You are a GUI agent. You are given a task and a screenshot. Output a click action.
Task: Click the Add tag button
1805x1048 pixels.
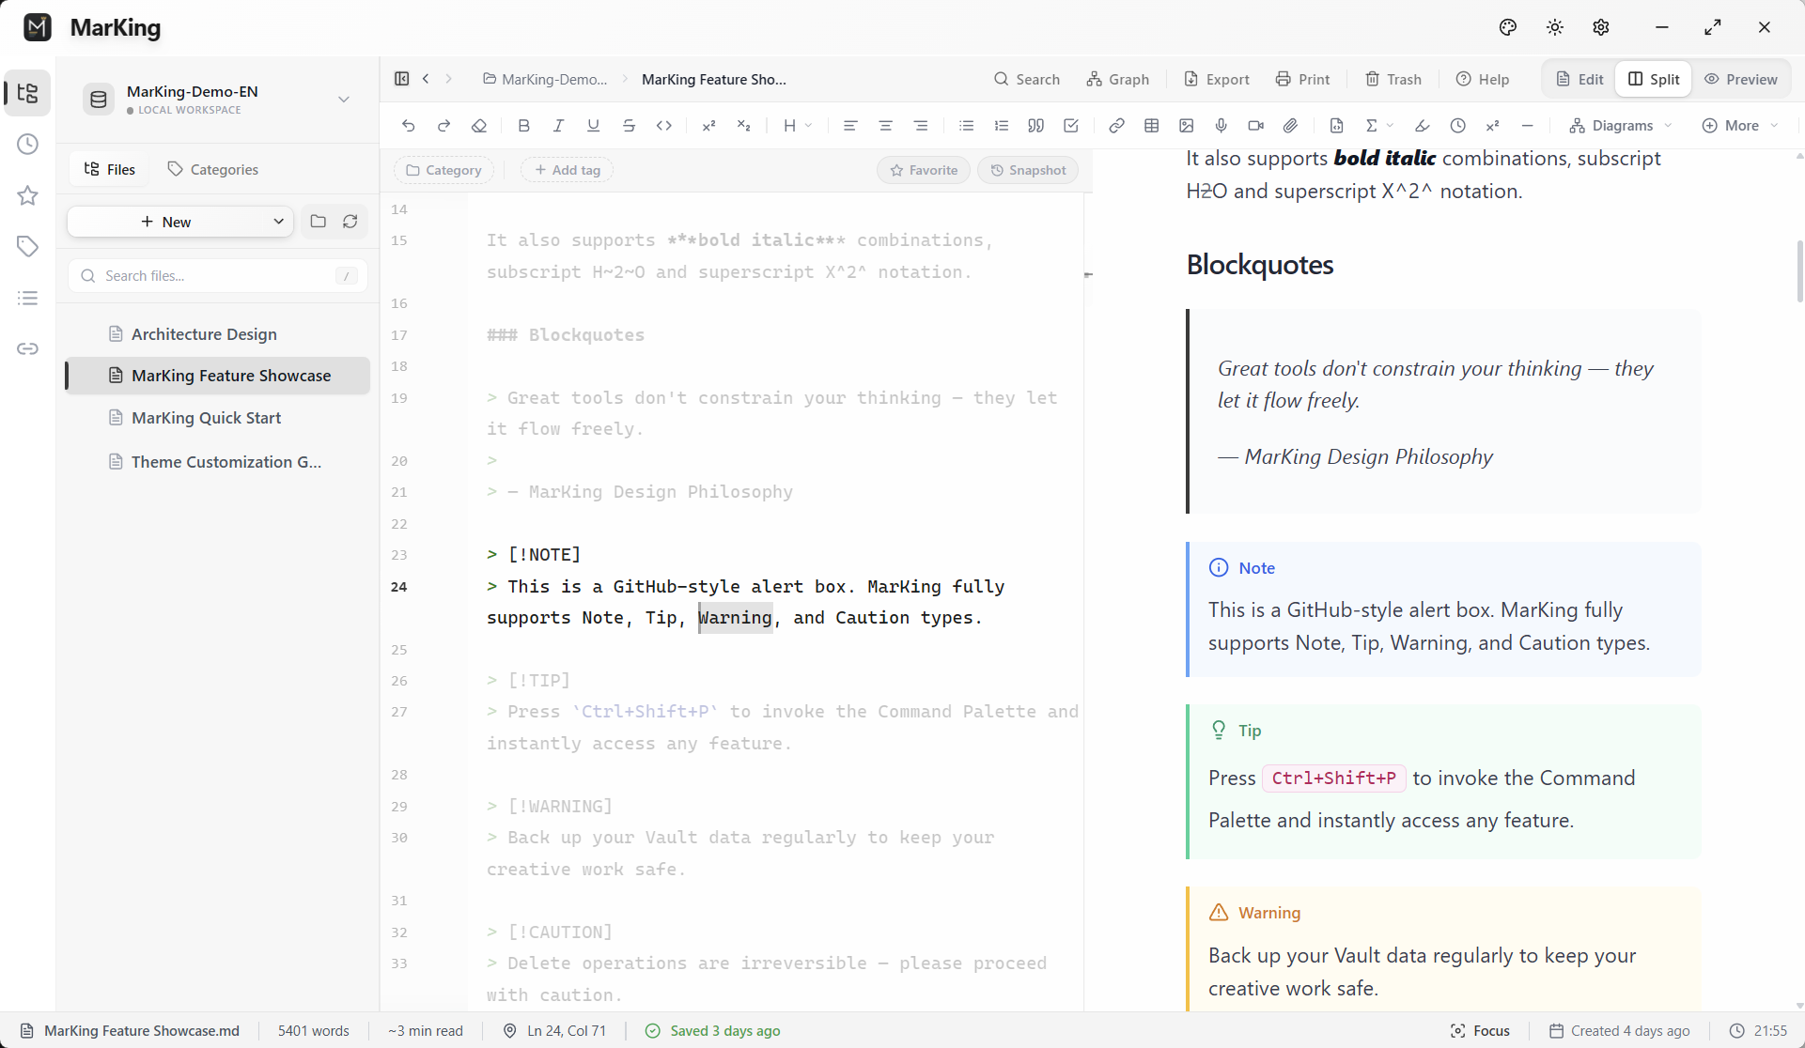[567, 170]
